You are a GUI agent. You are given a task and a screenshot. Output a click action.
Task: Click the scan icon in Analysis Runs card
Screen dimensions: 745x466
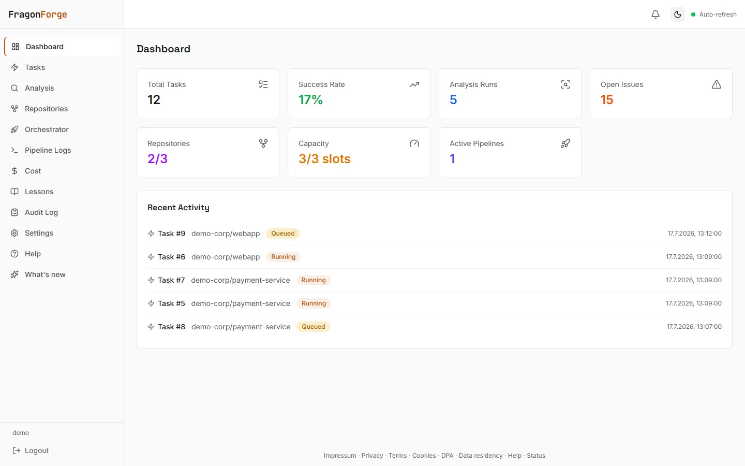coord(565,84)
